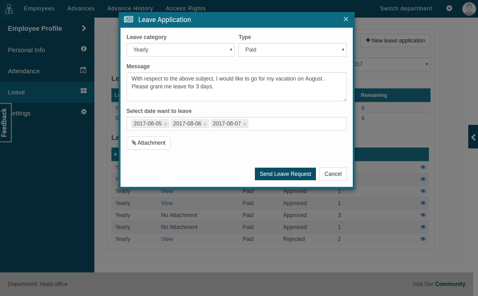The image size is (478, 296).
Task: Open the Leave category dropdown
Action: 180,50
